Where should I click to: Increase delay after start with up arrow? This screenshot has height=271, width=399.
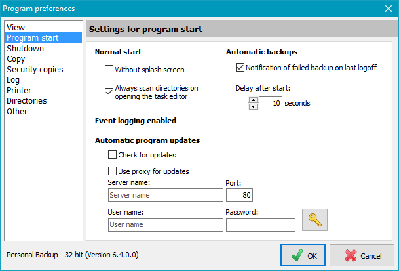click(x=253, y=100)
